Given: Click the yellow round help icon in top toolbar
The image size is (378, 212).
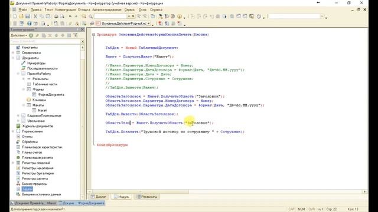Looking at the screenshot, I should pyautogui.click(x=180, y=16).
